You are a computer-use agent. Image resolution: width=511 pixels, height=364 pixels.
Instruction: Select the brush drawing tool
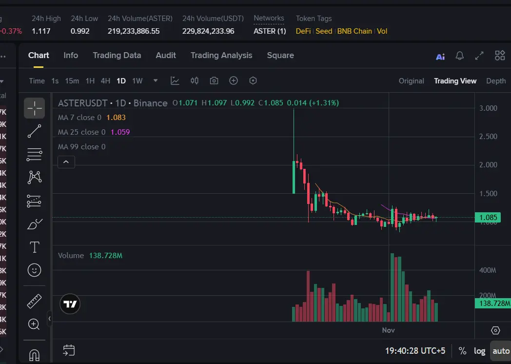click(x=34, y=224)
